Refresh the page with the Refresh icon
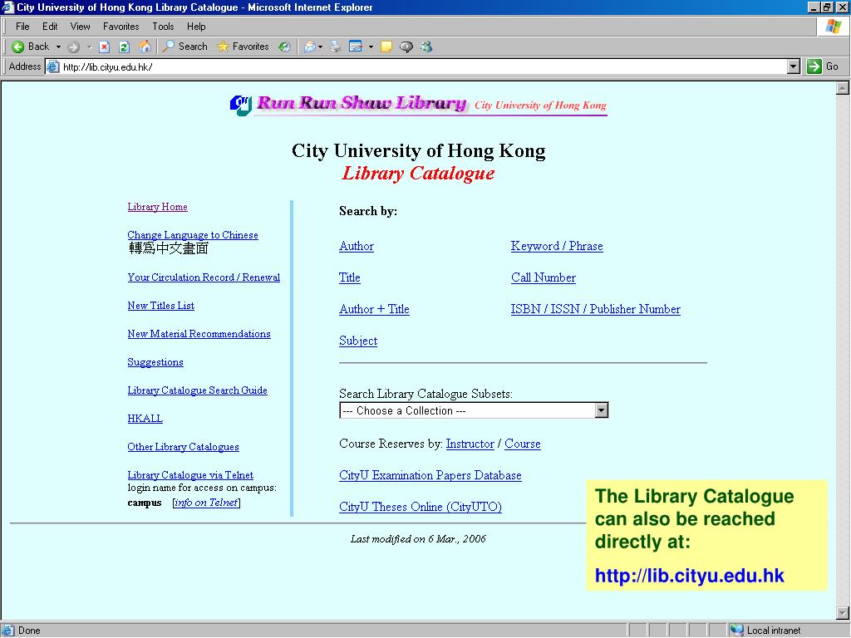The width and height of the screenshot is (851, 638). point(125,47)
